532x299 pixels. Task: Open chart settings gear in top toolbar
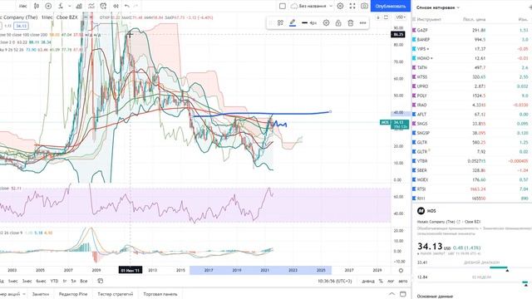[340, 6]
